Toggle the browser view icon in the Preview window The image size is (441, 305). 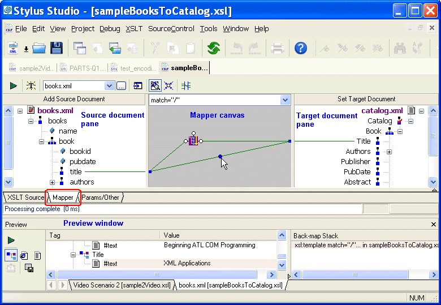tap(24, 255)
